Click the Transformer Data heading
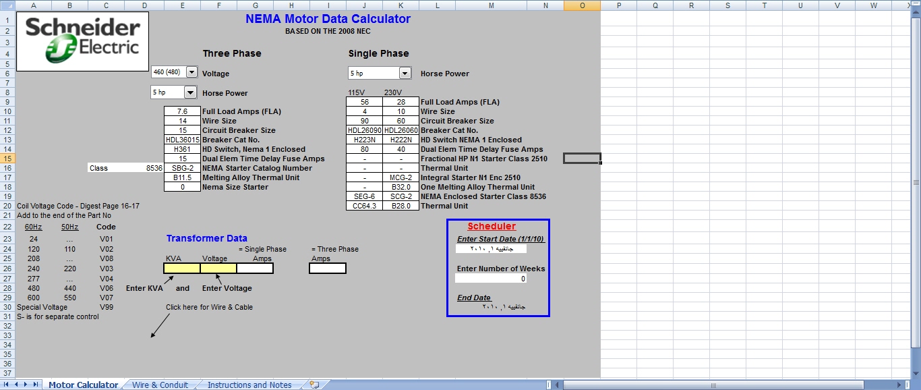 [x=207, y=238]
